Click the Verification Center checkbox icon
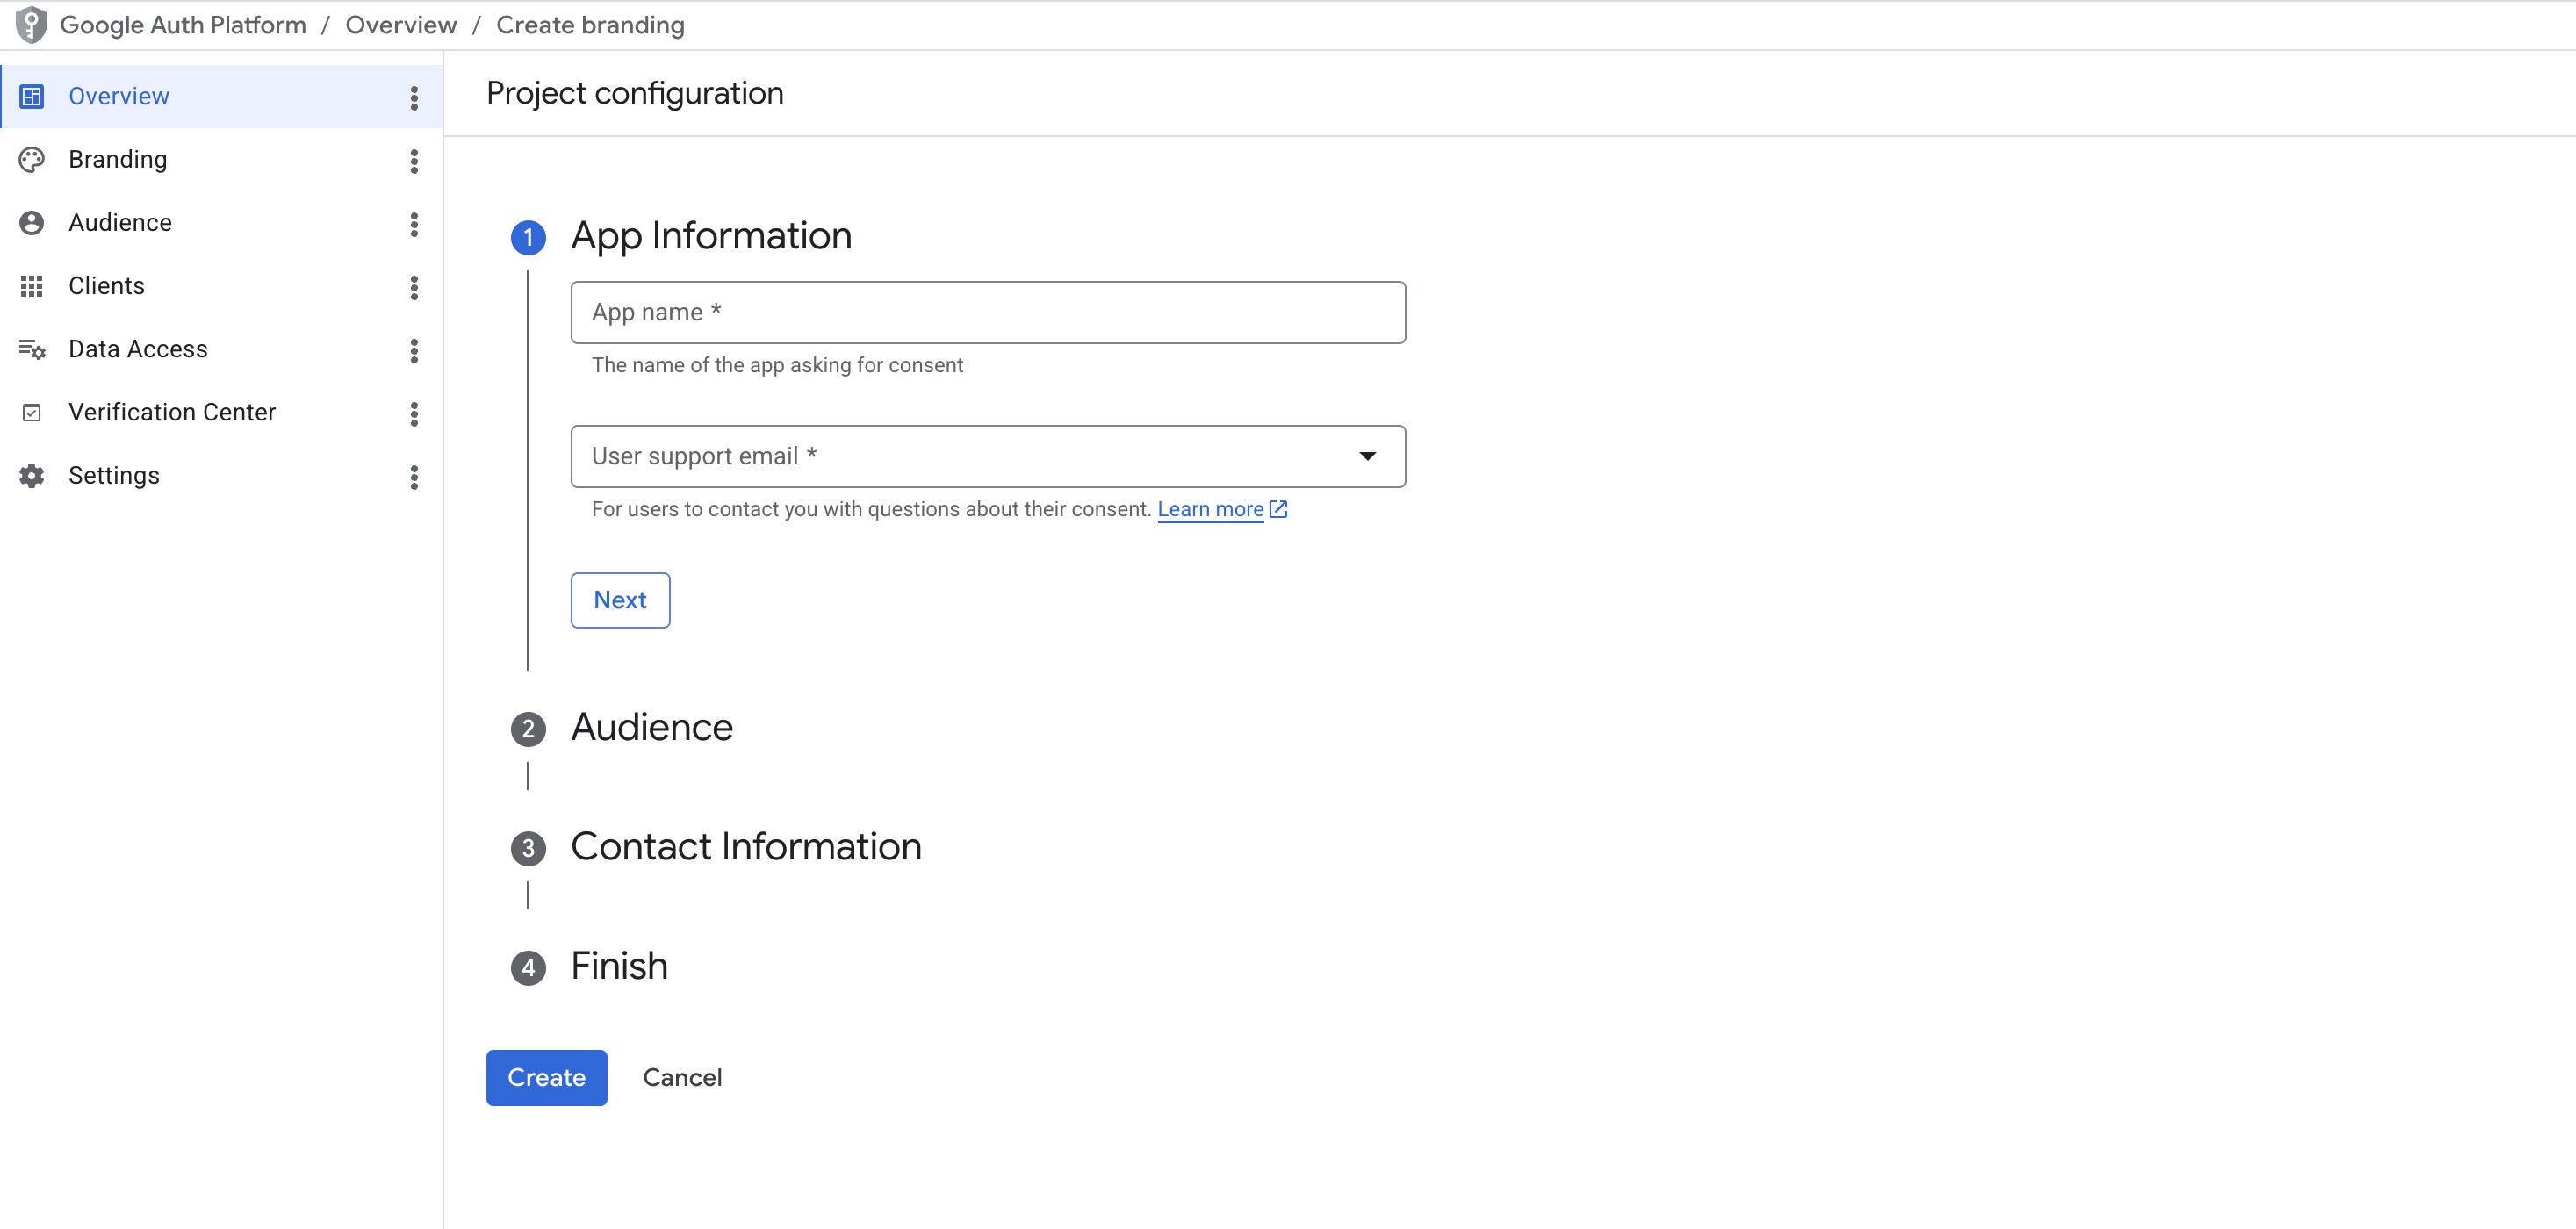 (32, 412)
